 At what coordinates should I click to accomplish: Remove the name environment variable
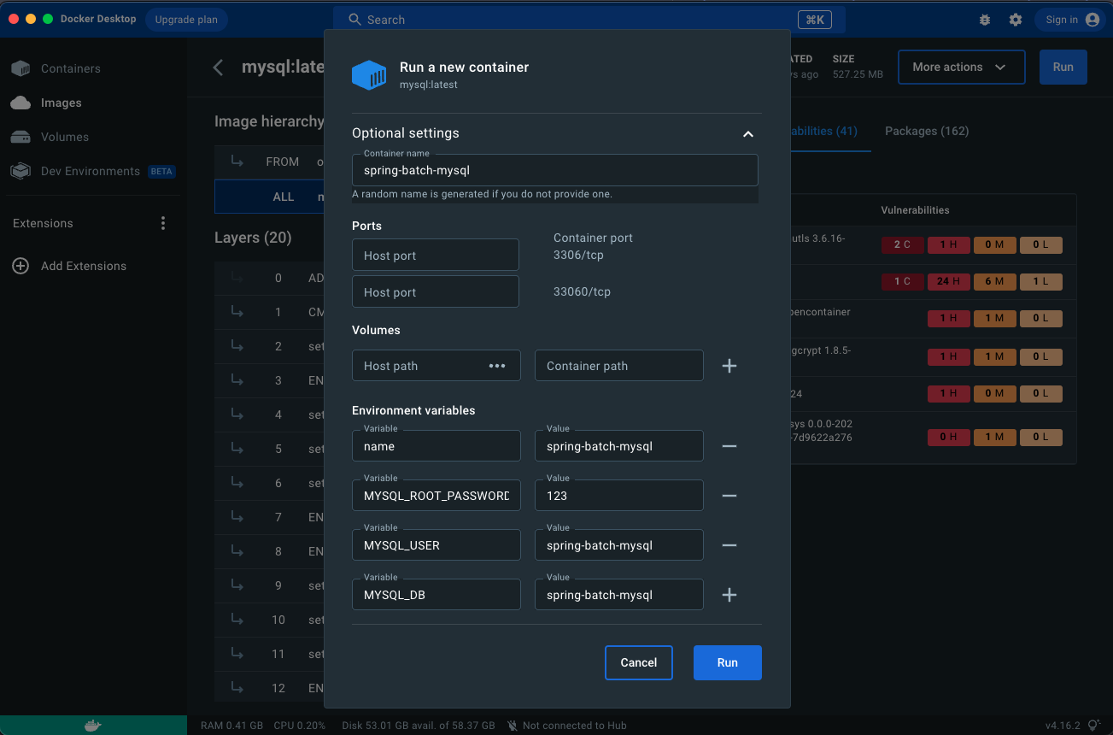(x=729, y=446)
